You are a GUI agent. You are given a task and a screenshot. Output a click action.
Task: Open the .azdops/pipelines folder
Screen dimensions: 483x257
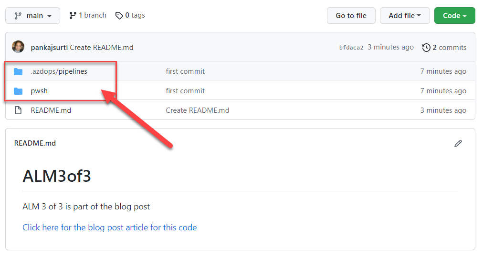[x=59, y=71]
